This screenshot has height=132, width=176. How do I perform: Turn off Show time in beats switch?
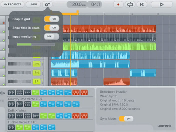tap(52, 28)
